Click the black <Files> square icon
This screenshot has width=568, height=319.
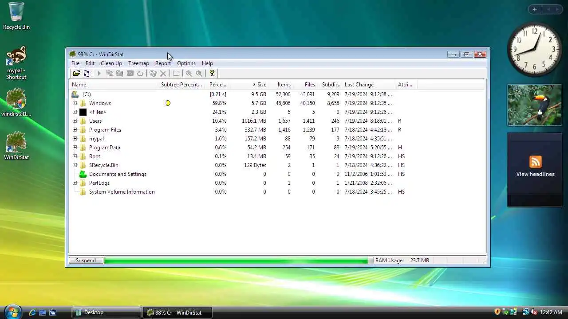[x=83, y=112]
